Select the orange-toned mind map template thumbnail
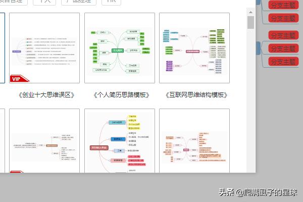The width and height of the screenshot is (303, 202). [x=194, y=140]
